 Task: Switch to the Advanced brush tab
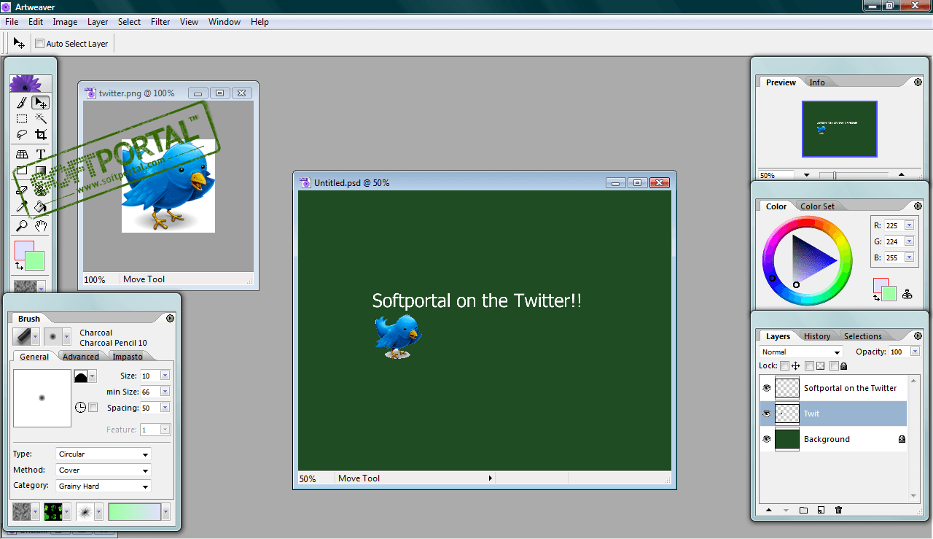coord(81,357)
